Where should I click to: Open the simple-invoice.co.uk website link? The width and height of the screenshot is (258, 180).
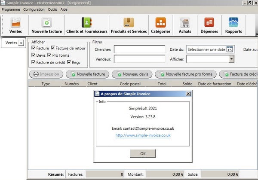pyautogui.click(x=143, y=135)
